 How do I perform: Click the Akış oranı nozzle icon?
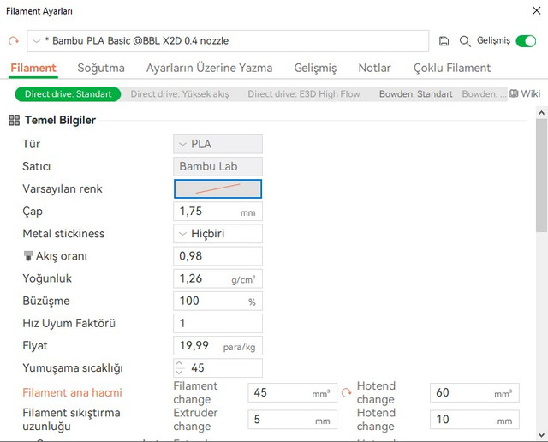28,256
